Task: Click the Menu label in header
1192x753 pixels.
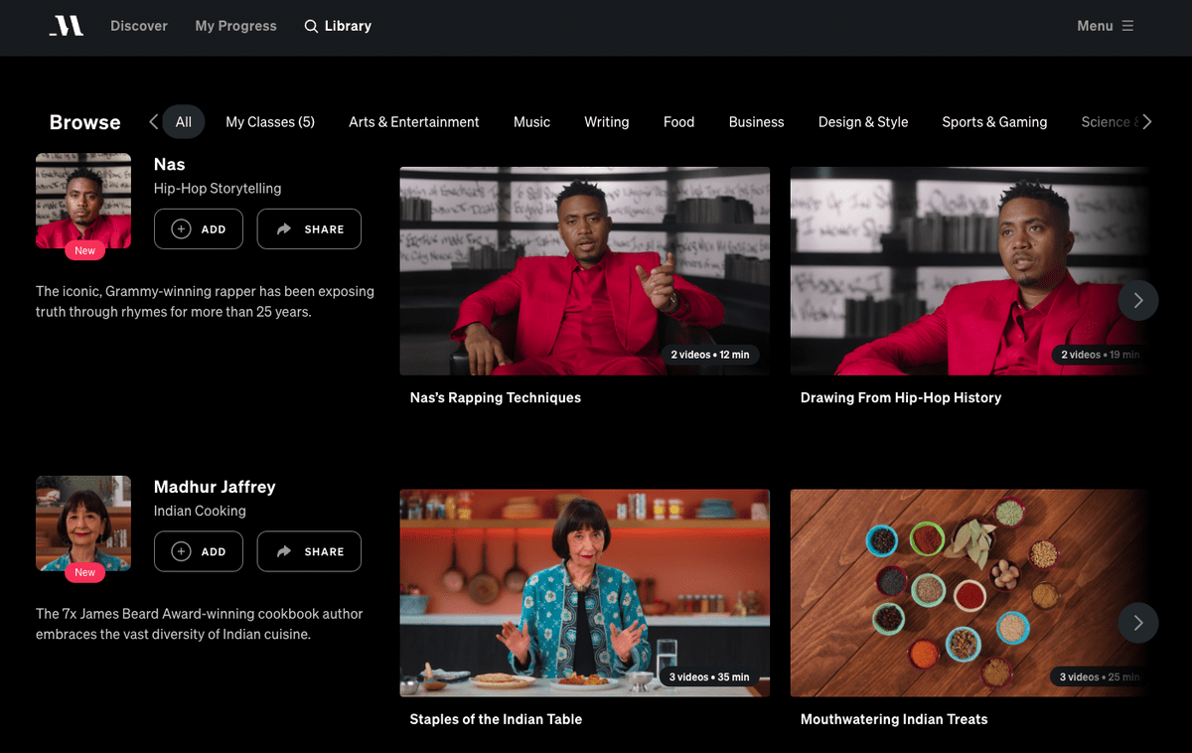Action: (1095, 26)
